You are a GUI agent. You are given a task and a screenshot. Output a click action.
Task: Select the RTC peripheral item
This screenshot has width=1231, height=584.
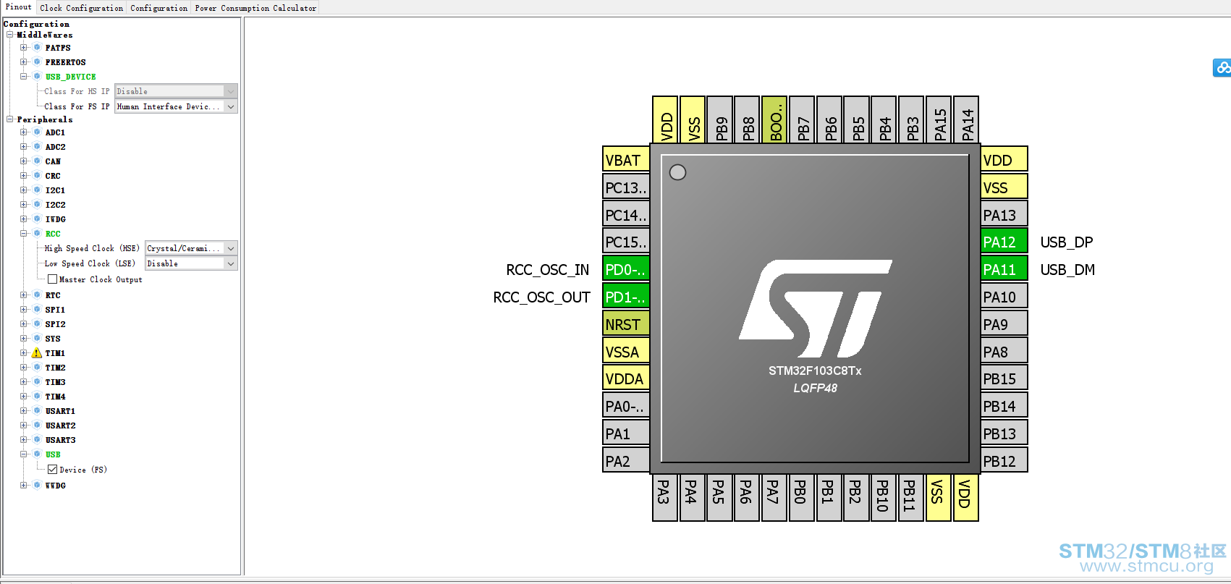click(53, 295)
